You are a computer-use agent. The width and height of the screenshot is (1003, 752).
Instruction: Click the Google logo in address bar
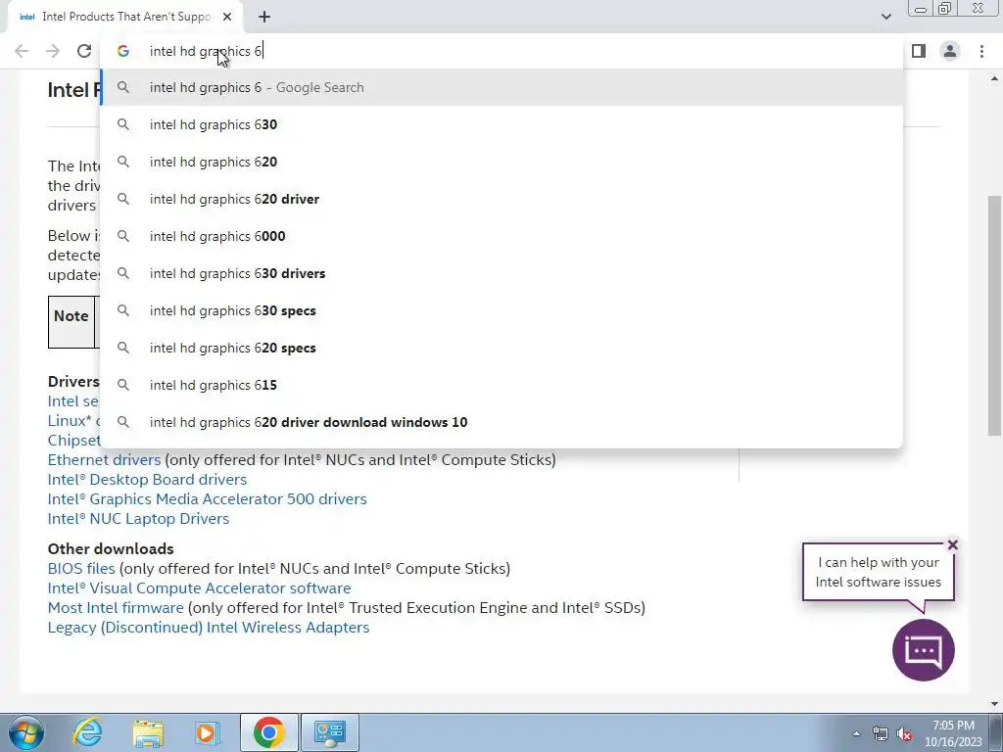pyautogui.click(x=122, y=51)
